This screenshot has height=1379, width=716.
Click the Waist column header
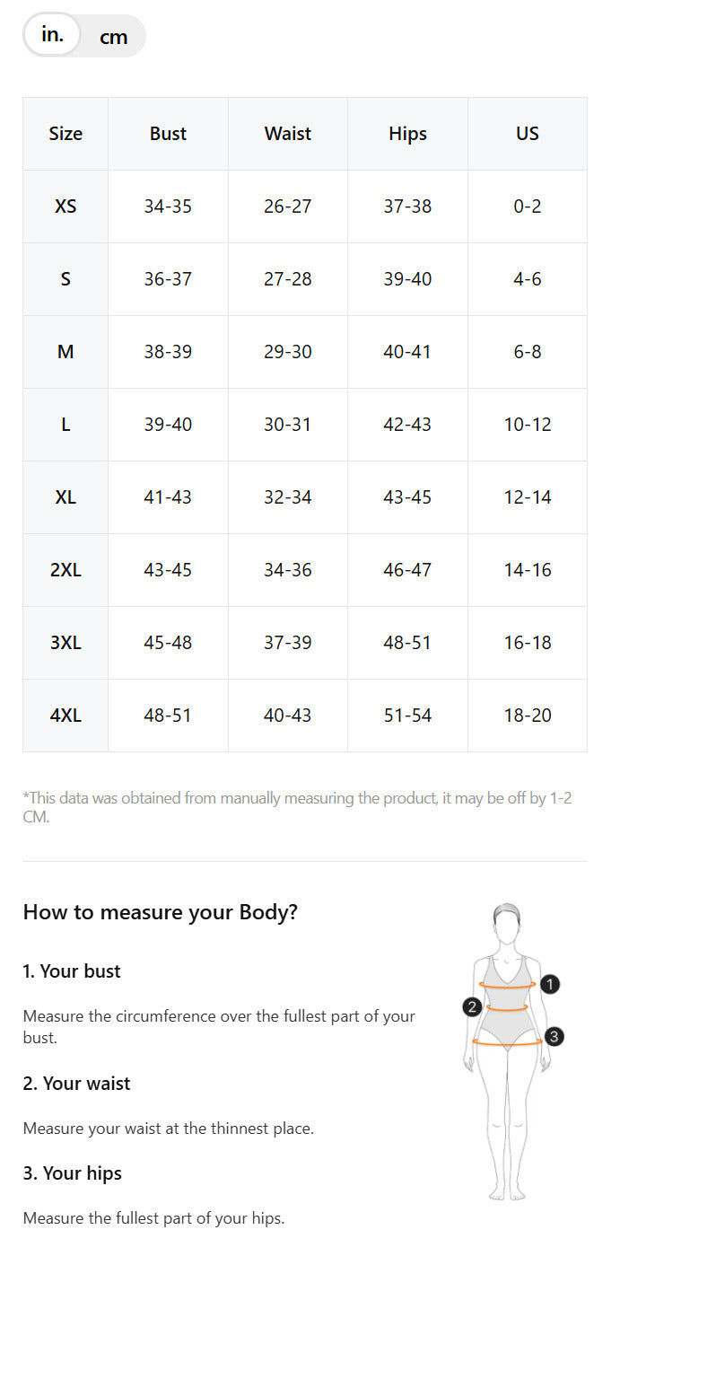point(288,134)
